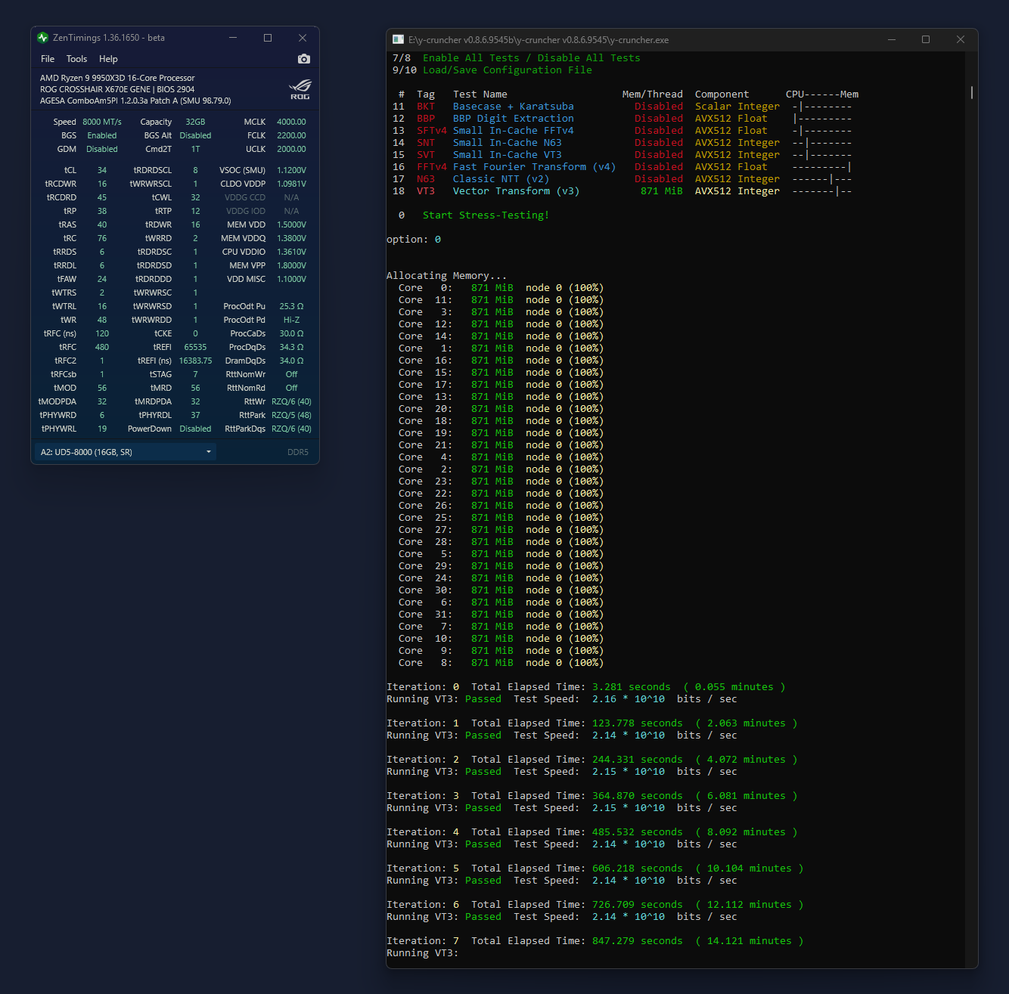Expand the memory module dropdown arrow
The width and height of the screenshot is (1009, 994).
pyautogui.click(x=209, y=452)
